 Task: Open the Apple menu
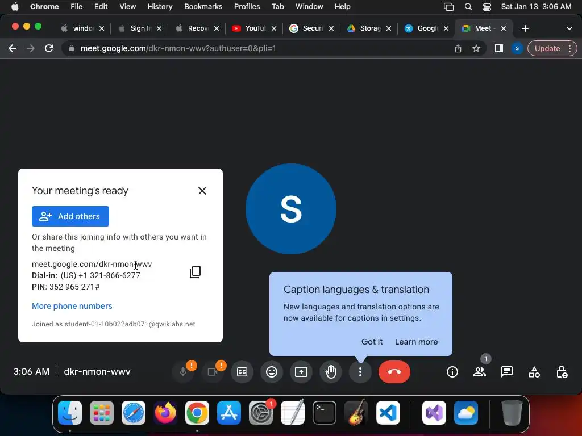pyautogui.click(x=14, y=7)
